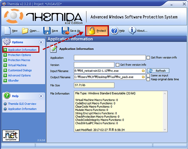Click the Microsoft .net compatible logo

(11, 136)
